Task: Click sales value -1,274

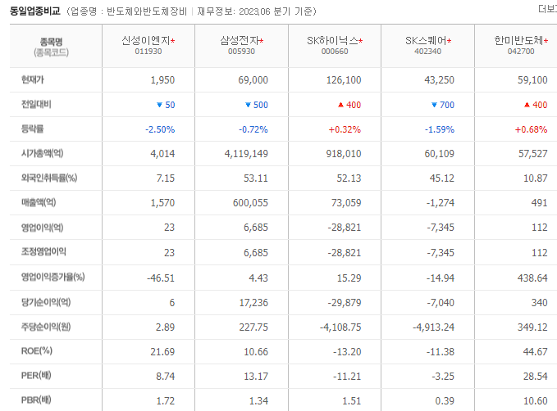Action: pos(441,203)
